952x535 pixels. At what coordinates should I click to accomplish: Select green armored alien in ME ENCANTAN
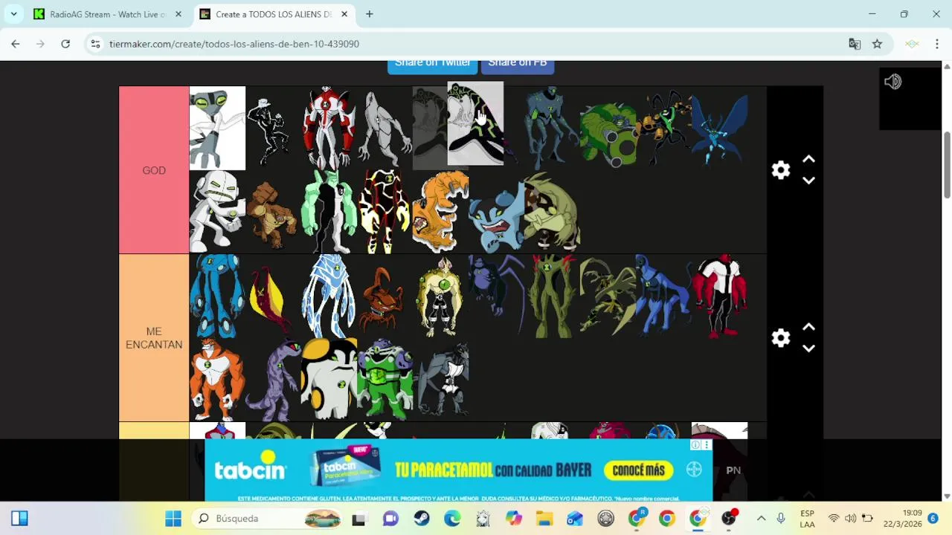(385, 380)
